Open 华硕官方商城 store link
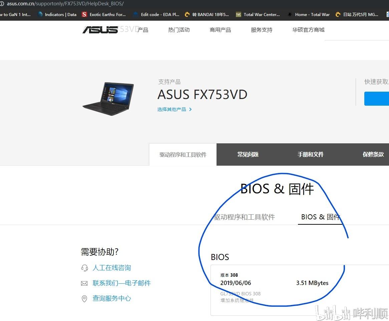The width and height of the screenshot is (389, 321). click(308, 30)
